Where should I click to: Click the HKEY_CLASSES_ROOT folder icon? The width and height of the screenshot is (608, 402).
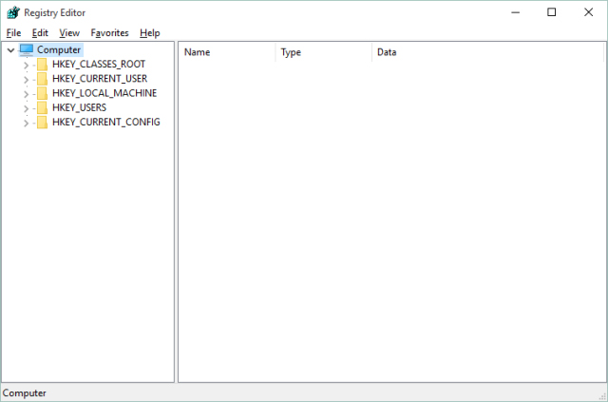[x=42, y=65]
